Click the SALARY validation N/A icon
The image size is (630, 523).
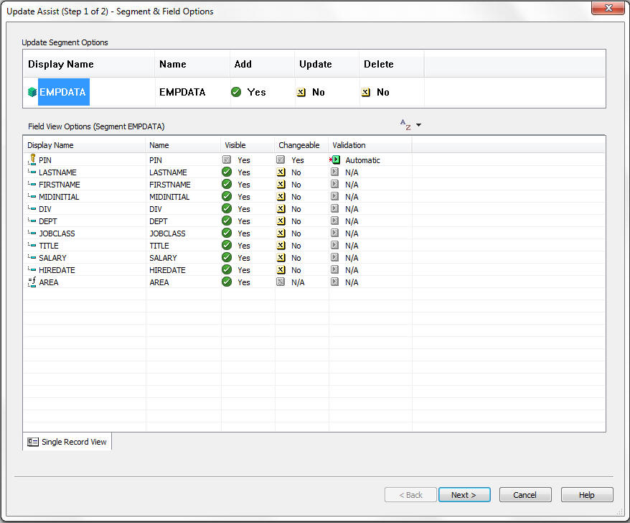[334, 258]
